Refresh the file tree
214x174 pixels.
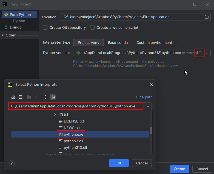click(45, 97)
